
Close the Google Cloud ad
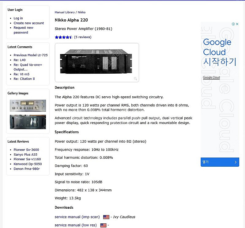tap(237, 24)
